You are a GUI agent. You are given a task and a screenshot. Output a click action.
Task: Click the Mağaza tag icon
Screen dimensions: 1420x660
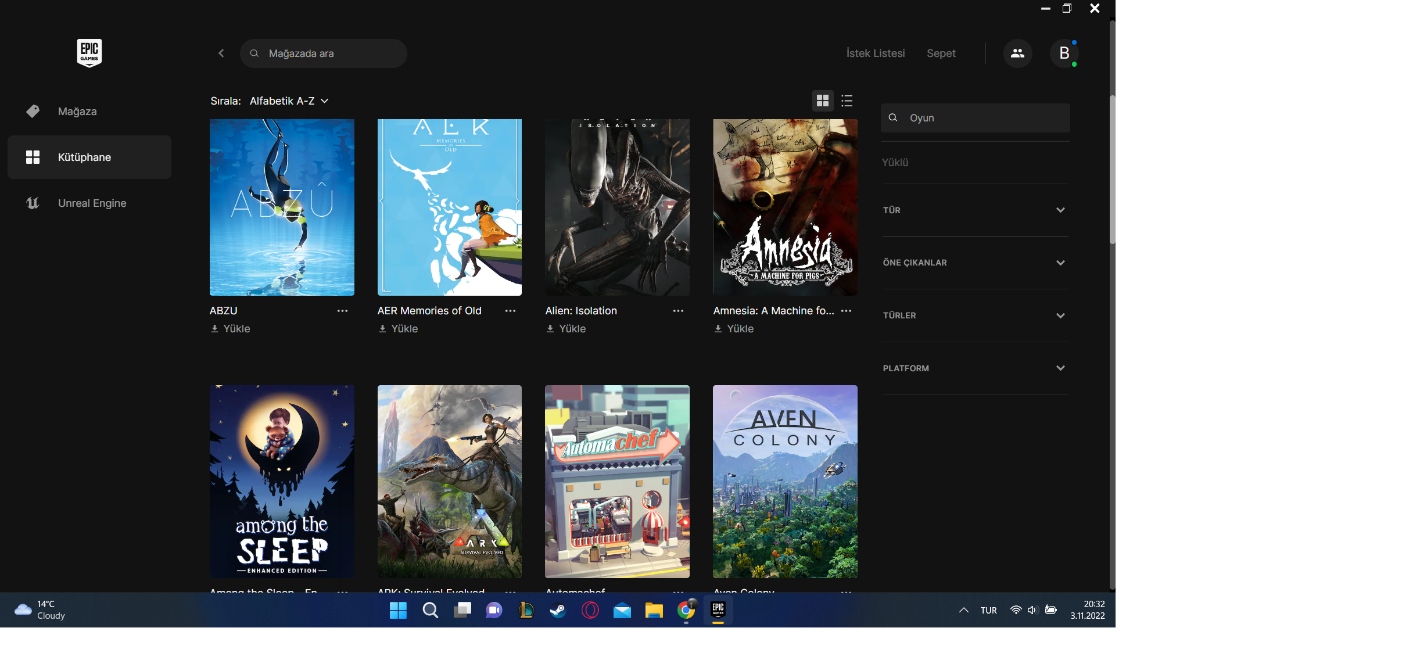point(33,112)
